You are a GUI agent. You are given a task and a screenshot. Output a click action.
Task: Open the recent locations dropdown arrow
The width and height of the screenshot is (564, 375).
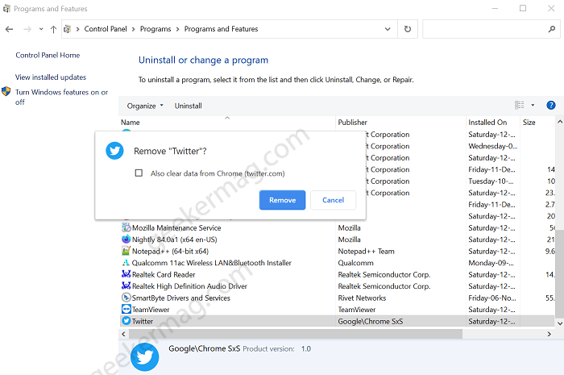[x=41, y=29]
